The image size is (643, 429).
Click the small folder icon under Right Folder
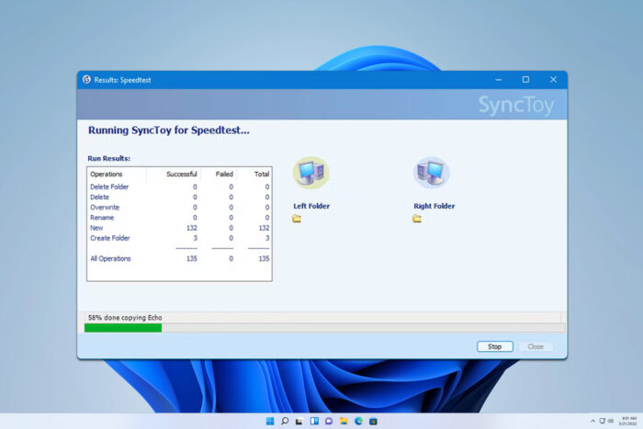tap(417, 219)
